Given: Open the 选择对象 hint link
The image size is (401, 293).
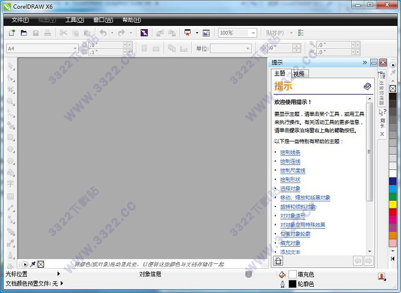Looking at the screenshot, I should [290, 189].
